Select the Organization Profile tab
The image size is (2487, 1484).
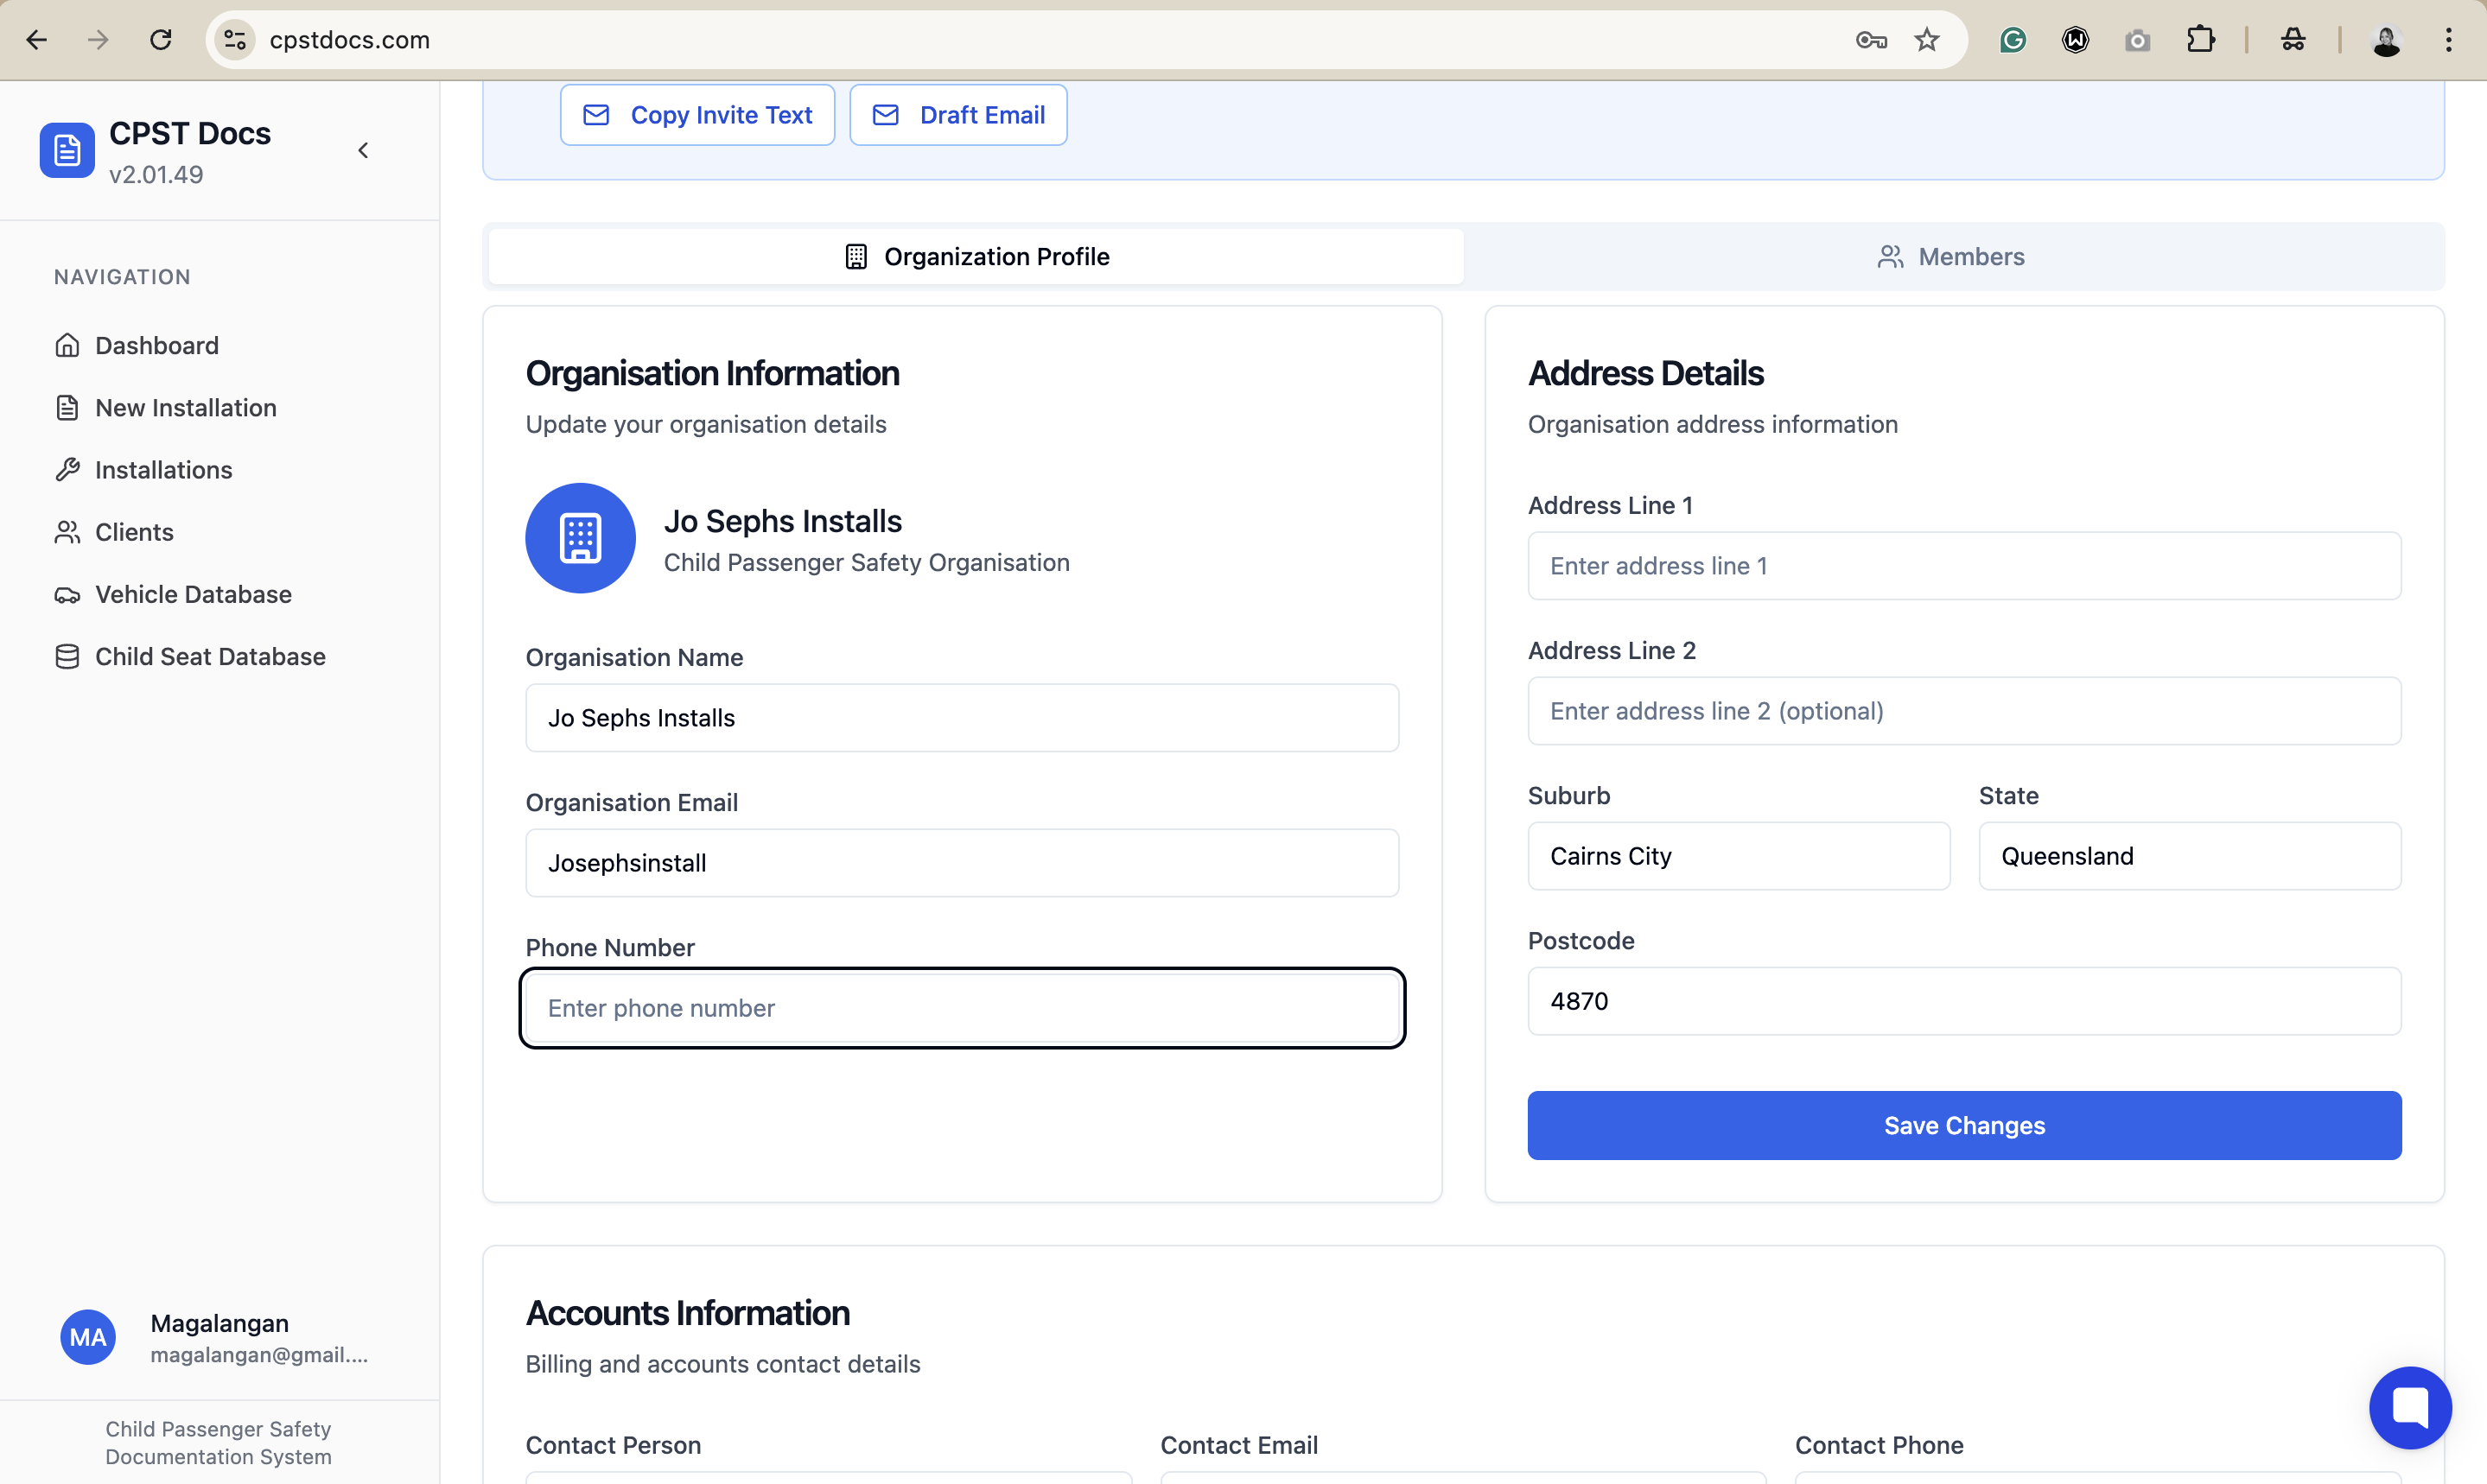(x=976, y=256)
